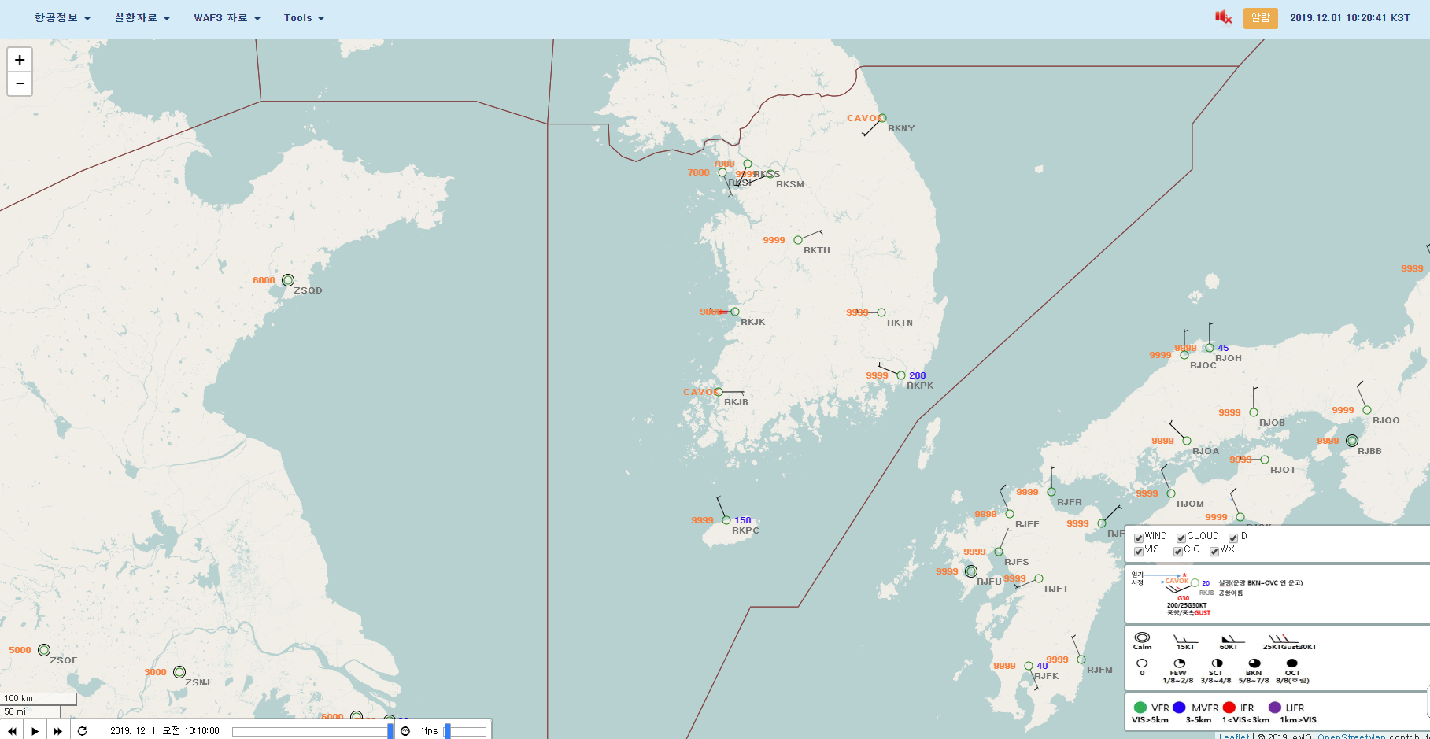Step backward in the animation

(12, 731)
